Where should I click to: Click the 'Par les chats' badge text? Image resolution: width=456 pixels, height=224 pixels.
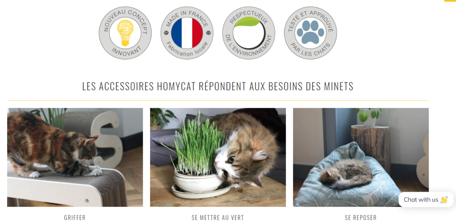[311, 50]
